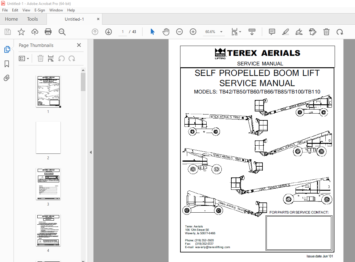Zoom in with the plus button
355x262 pixels.
click(193, 32)
